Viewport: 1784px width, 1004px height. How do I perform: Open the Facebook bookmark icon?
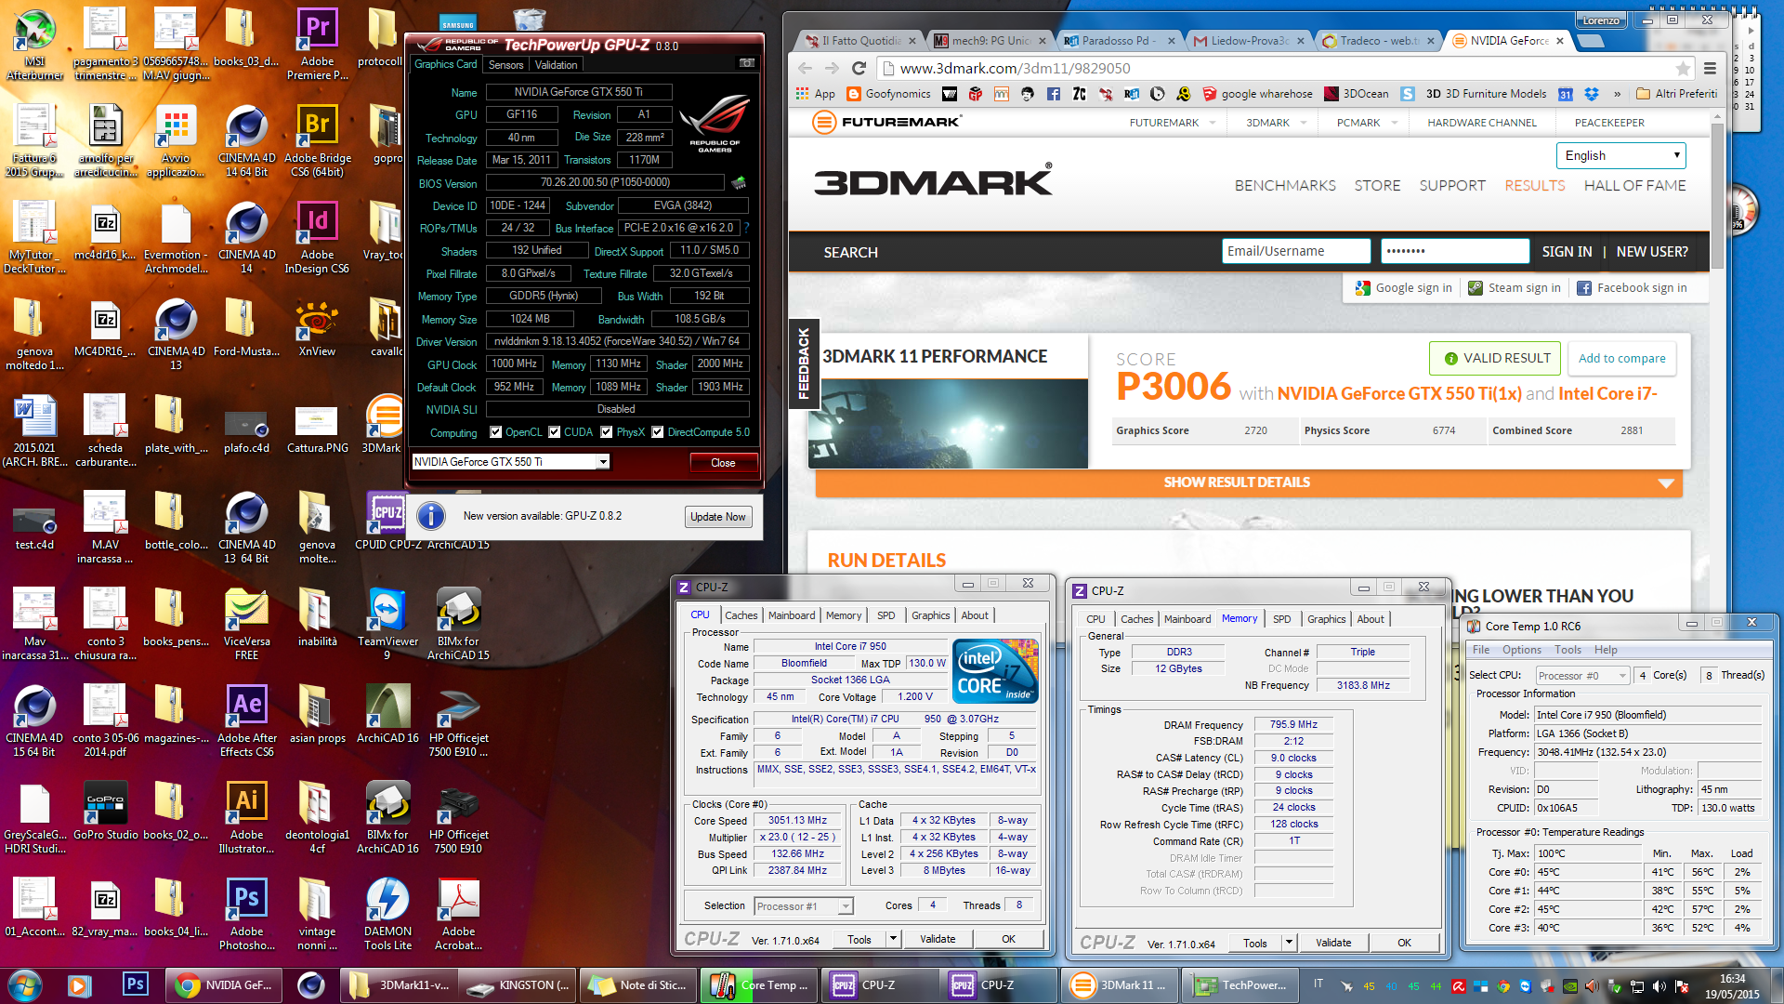[1053, 94]
